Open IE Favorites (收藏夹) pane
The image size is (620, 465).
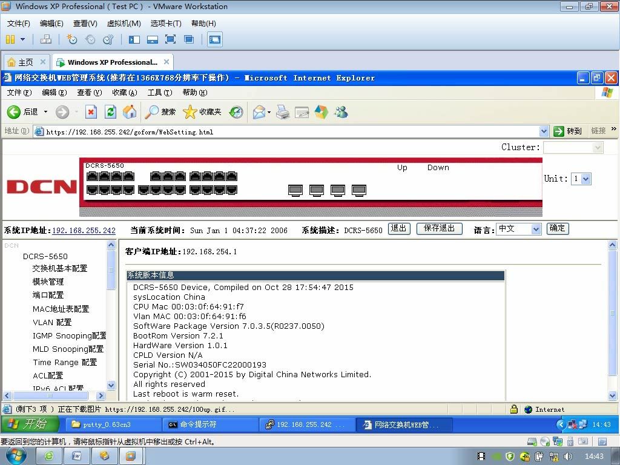coord(202,112)
